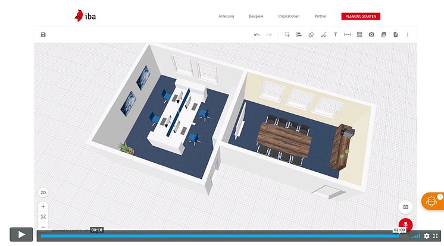Enter fullscreen video mode

[436, 236]
